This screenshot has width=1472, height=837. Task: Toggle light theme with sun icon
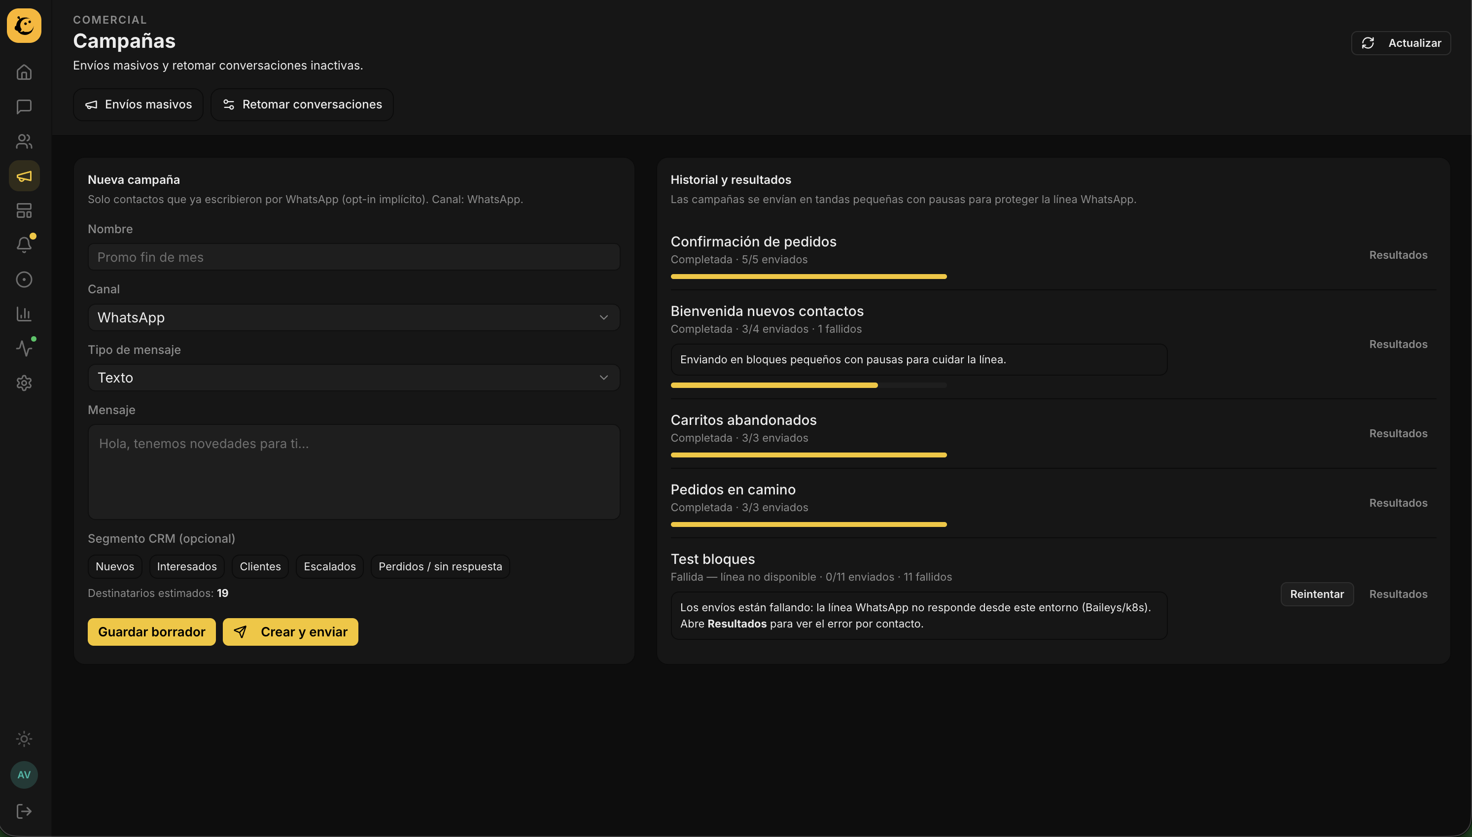[24, 739]
